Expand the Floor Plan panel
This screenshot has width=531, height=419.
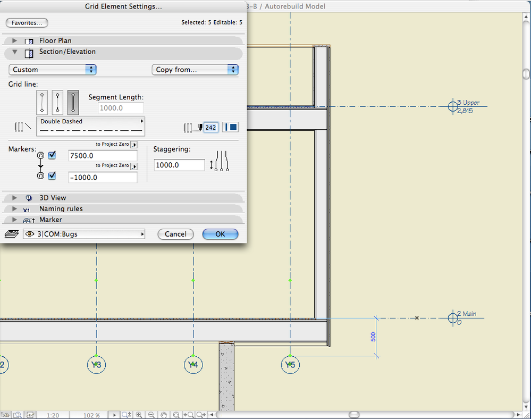pos(15,41)
